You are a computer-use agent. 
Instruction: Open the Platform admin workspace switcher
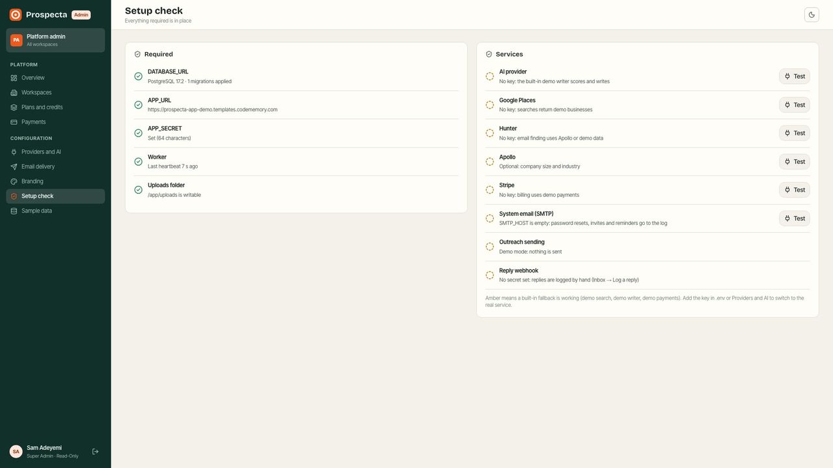[x=55, y=40]
